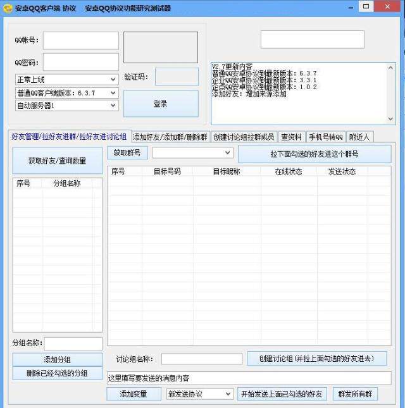Open the 普通QQ客户端版本 dropdown
This screenshot has width=405, height=408.
[x=67, y=93]
